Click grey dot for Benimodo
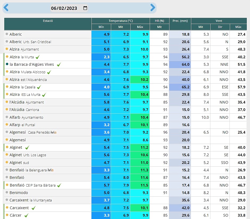The width and height of the screenshot is (250, 219). tap(7, 192)
